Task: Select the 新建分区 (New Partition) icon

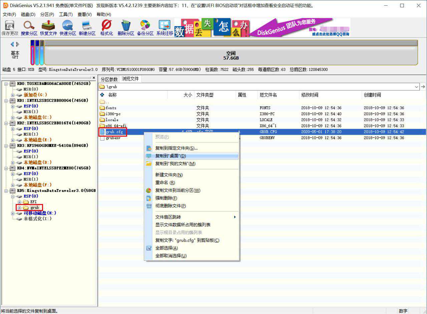Action: point(87,27)
